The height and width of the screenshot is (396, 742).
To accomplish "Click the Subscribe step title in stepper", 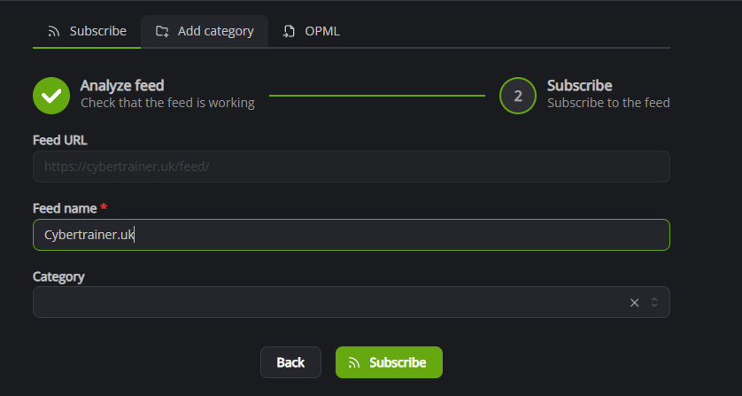I will click(x=580, y=86).
